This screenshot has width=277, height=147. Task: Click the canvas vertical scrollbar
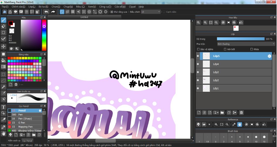pyautogui.click(x=192, y=79)
